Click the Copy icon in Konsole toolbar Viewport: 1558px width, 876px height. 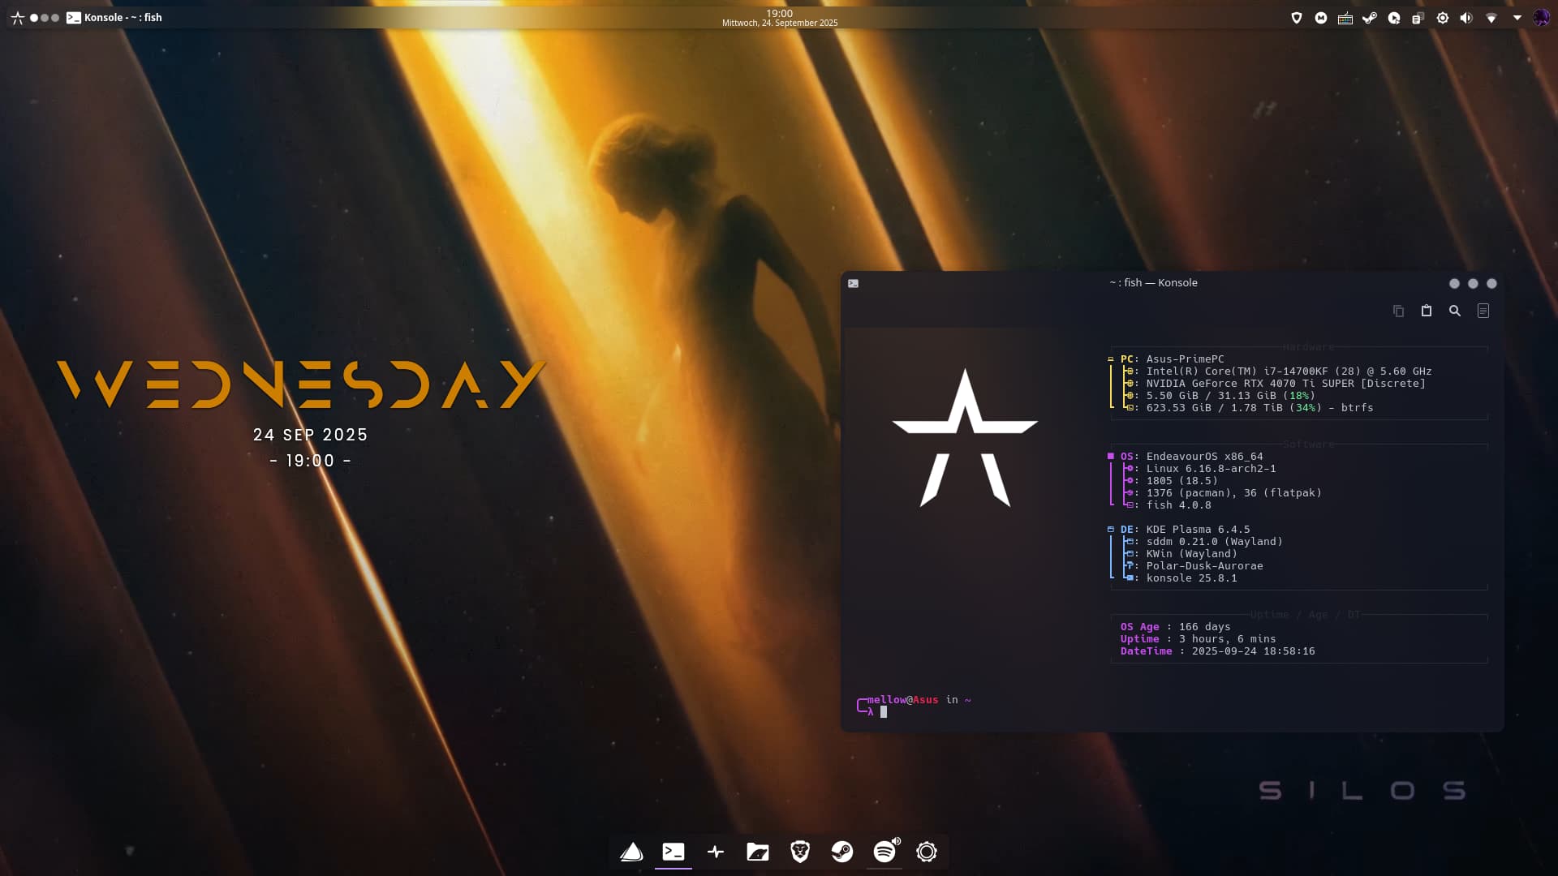[1398, 311]
